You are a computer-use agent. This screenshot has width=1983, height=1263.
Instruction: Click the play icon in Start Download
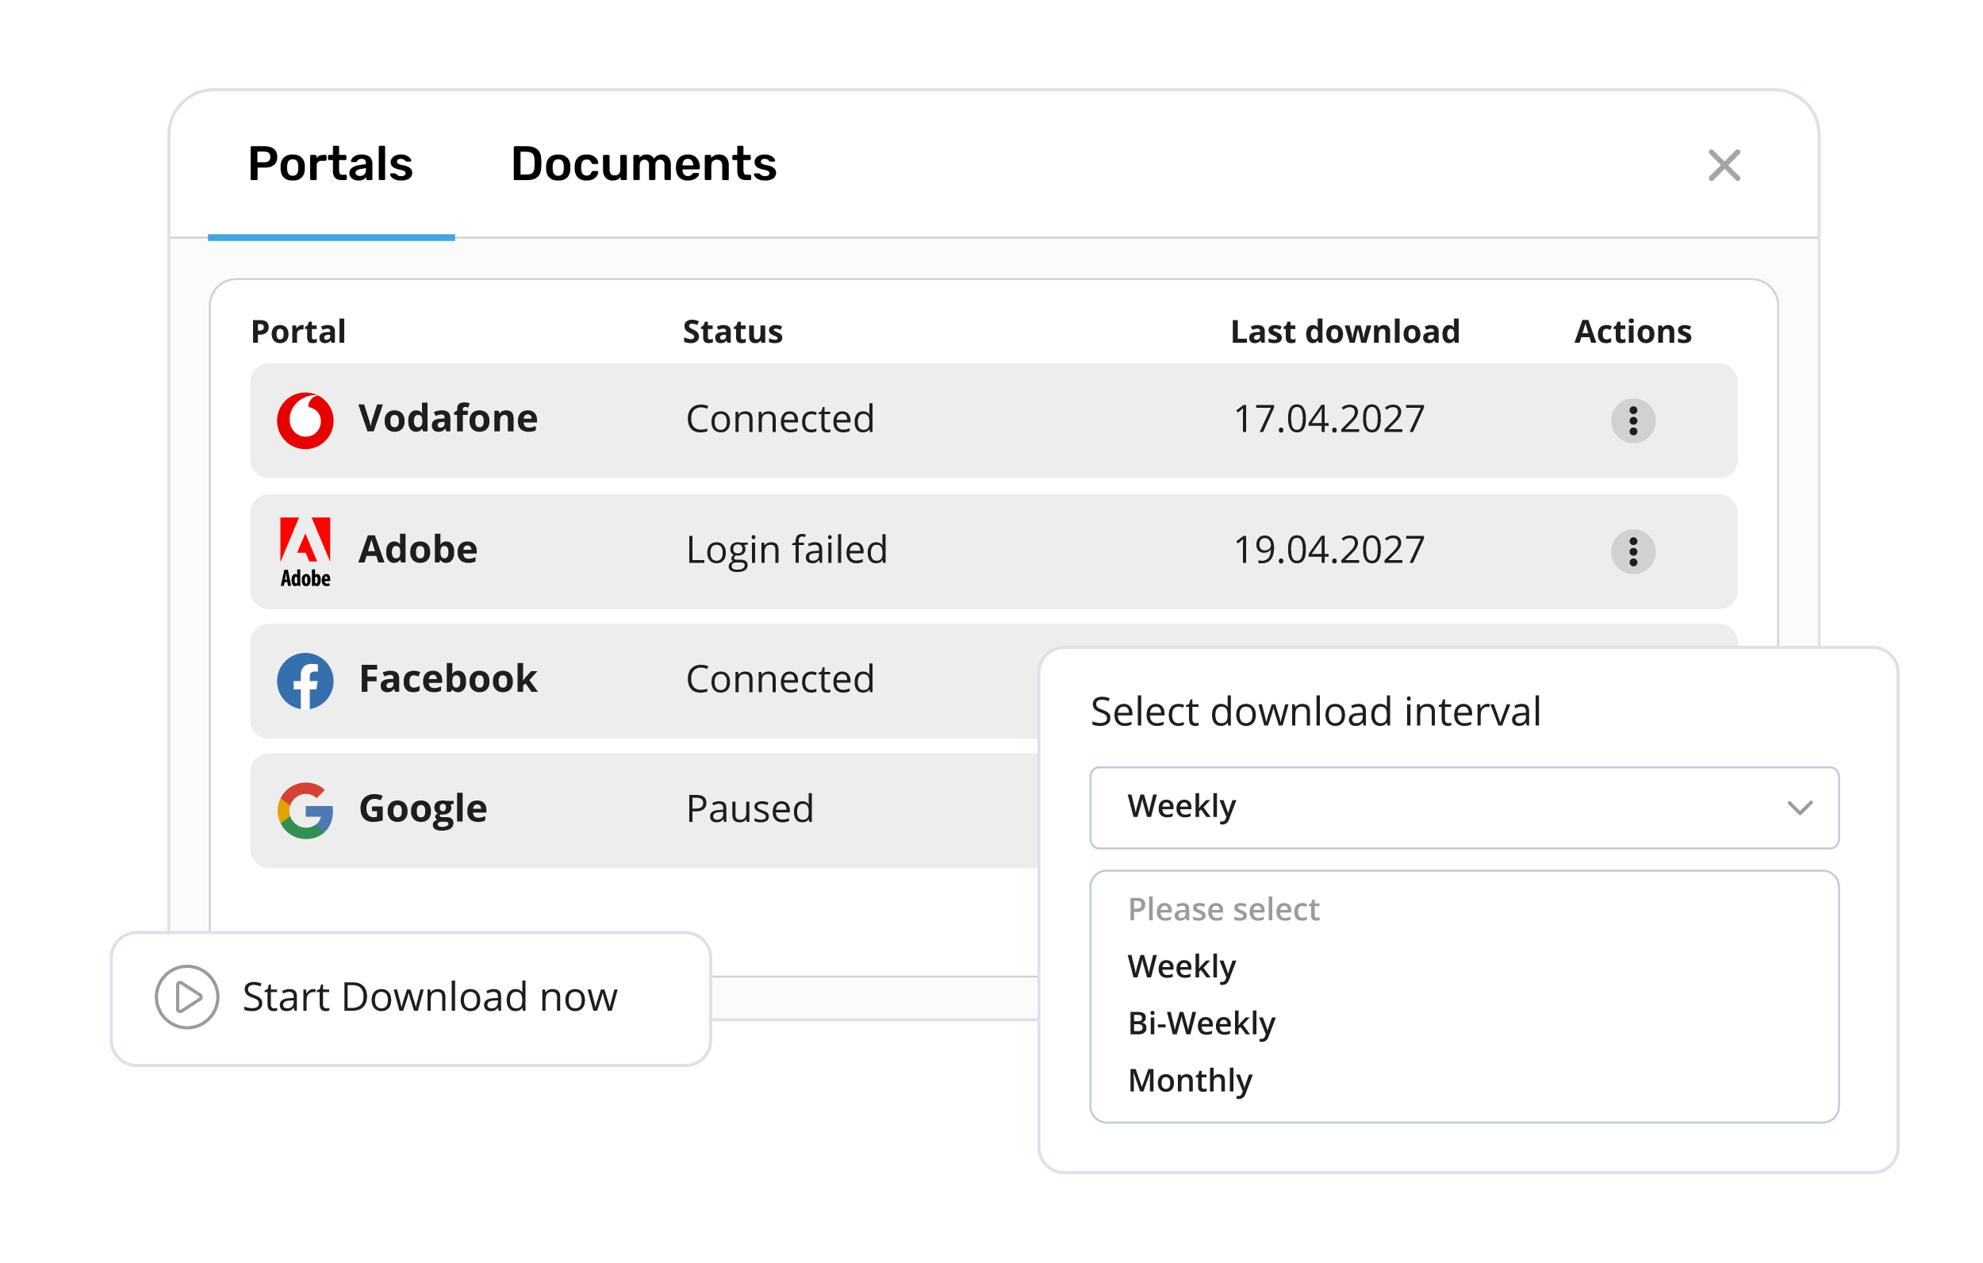click(187, 996)
